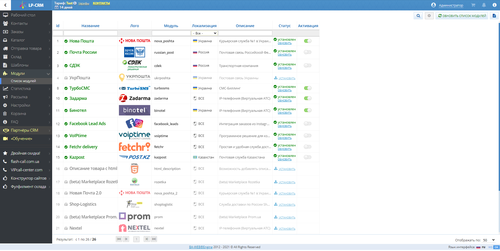The image size is (500, 251).
Task: Click Обновить список модулей button
Action: 462,16
